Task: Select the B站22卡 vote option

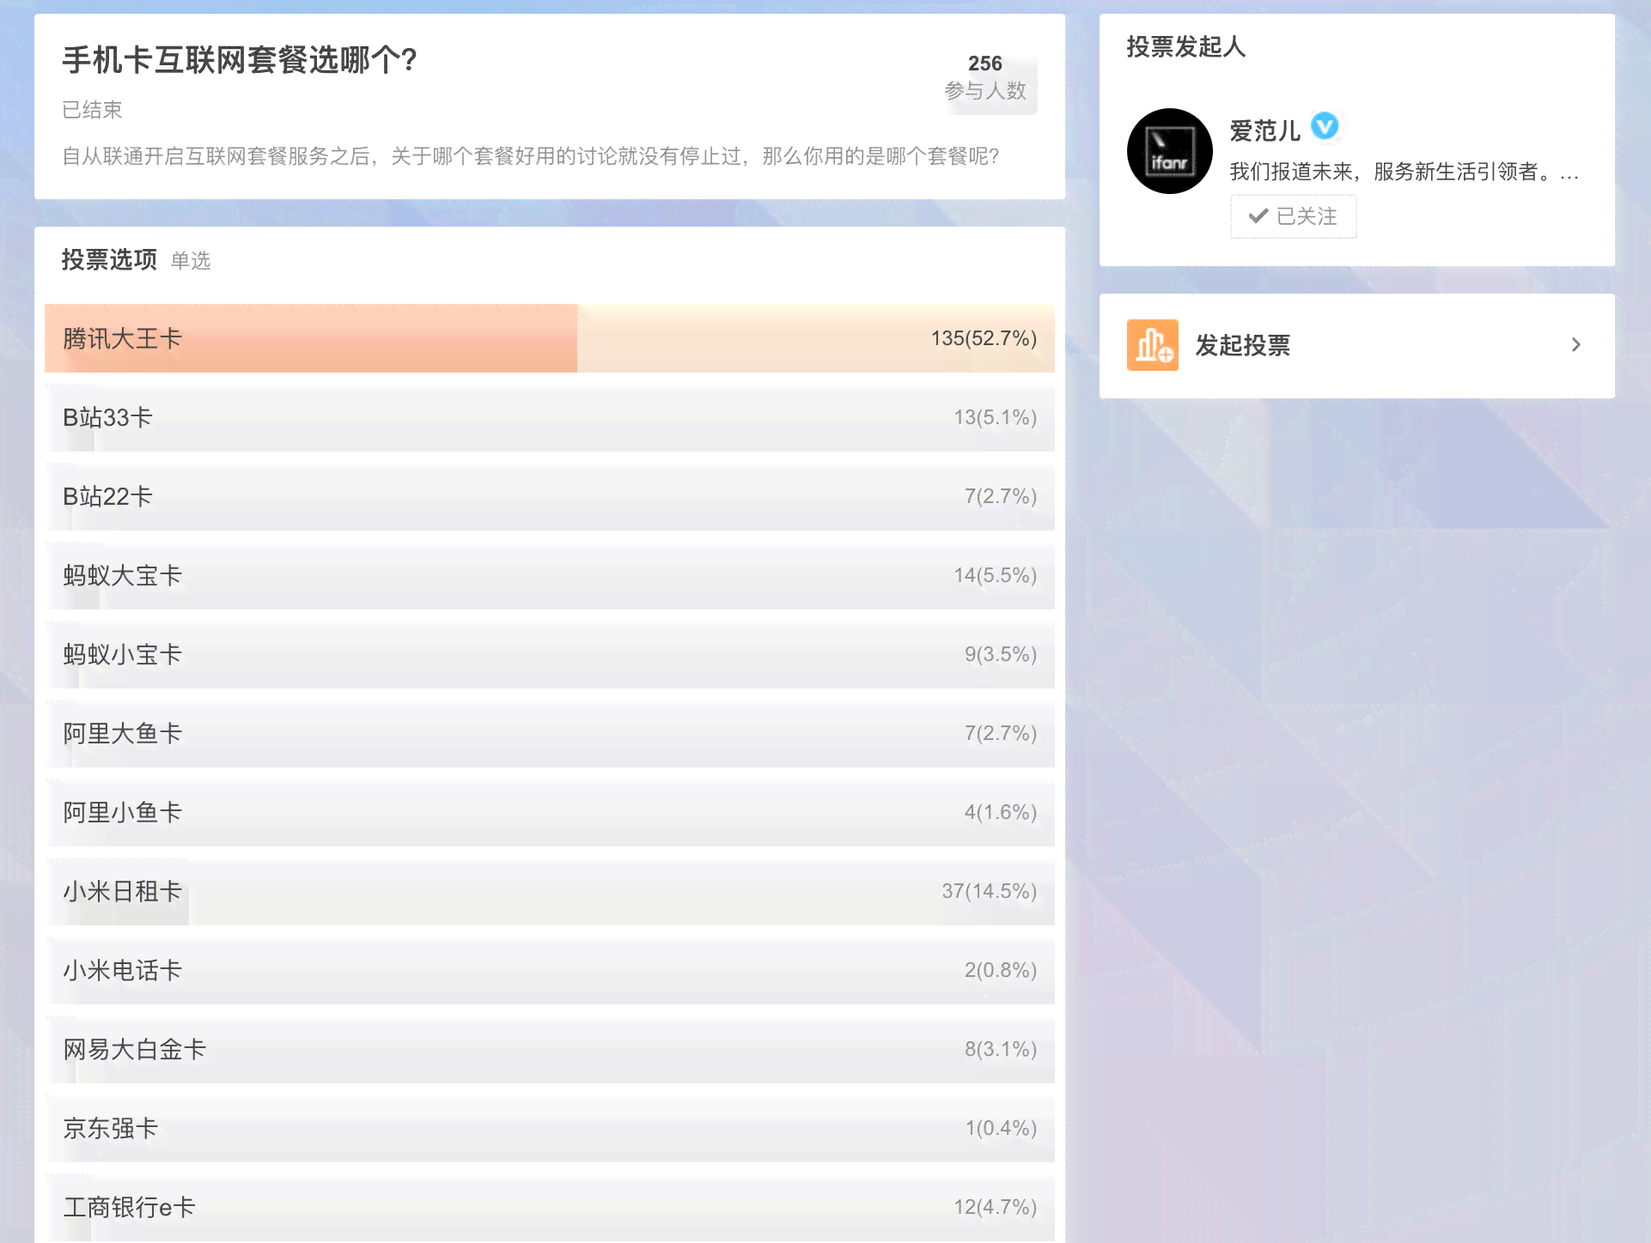Action: [550, 496]
